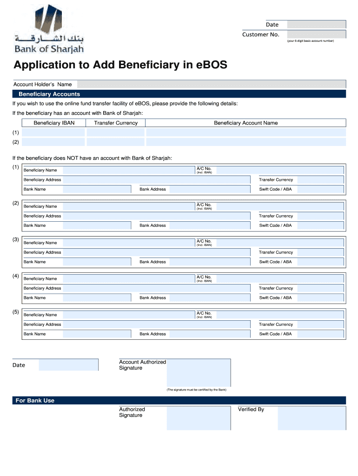Screen dimensions: 358x476
Task: Click the Date field at top right
Action: point(316,25)
